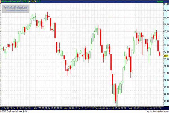Jump to the ápr. marker on time axis
Image resolution: width=169 pixels, height=113 pixels.
point(98,108)
